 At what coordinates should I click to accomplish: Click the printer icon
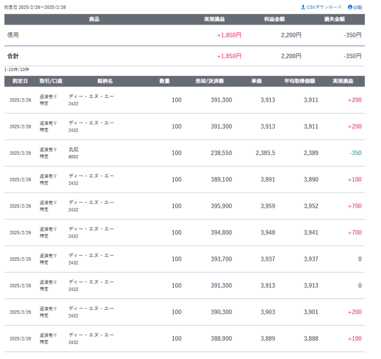pos(350,7)
